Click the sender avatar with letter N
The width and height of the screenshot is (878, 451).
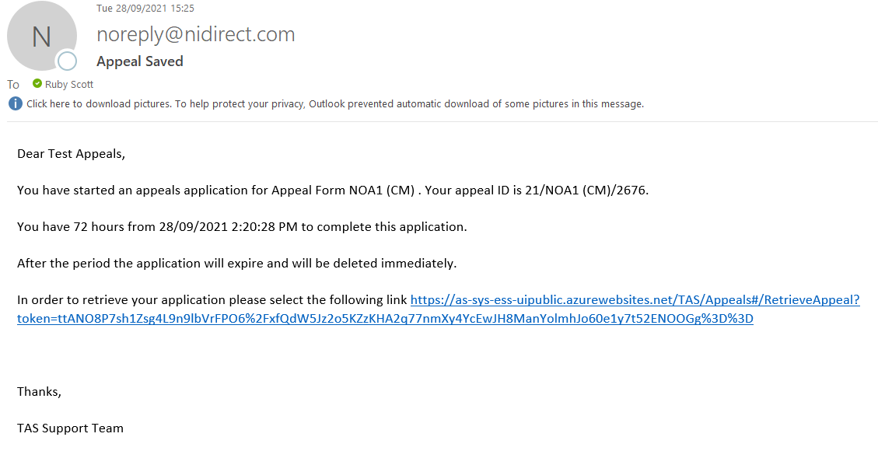click(x=41, y=36)
